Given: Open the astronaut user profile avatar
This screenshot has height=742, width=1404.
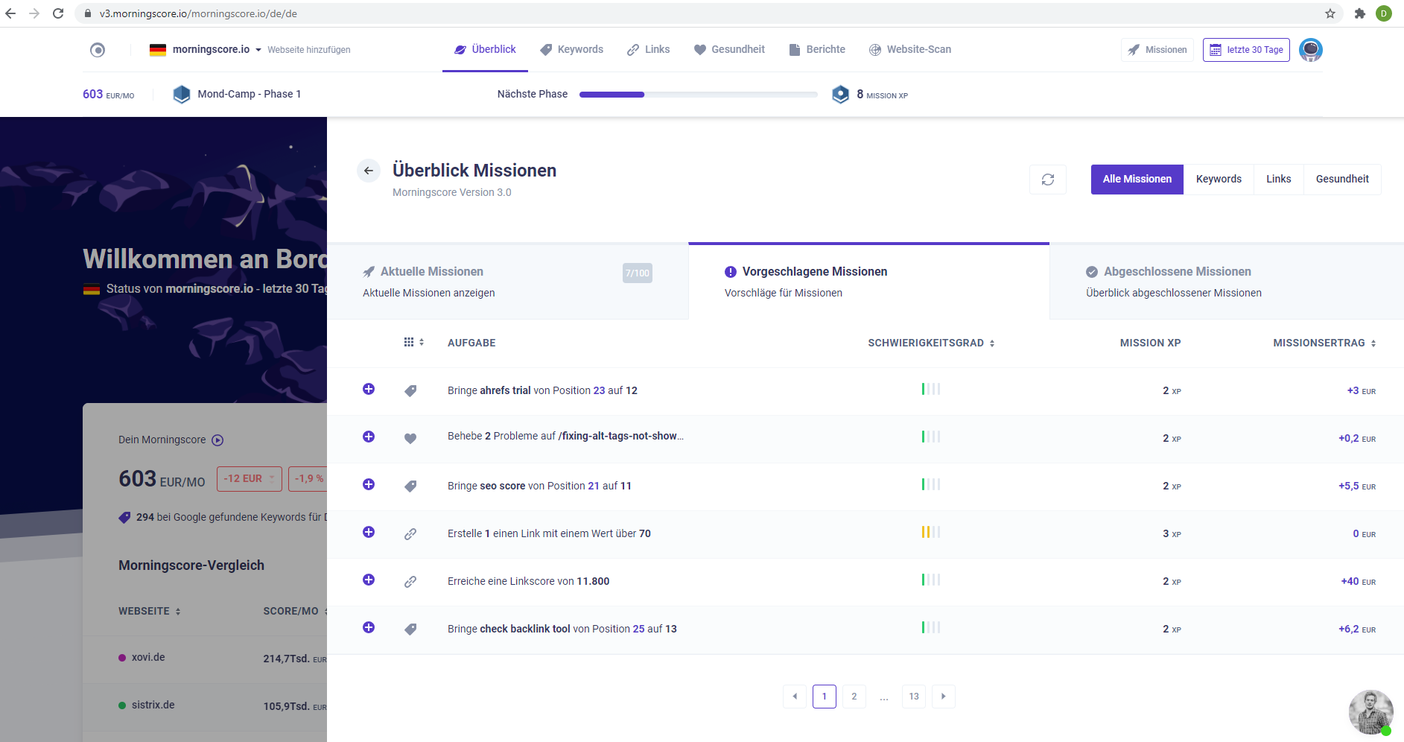Looking at the screenshot, I should pyautogui.click(x=1310, y=50).
